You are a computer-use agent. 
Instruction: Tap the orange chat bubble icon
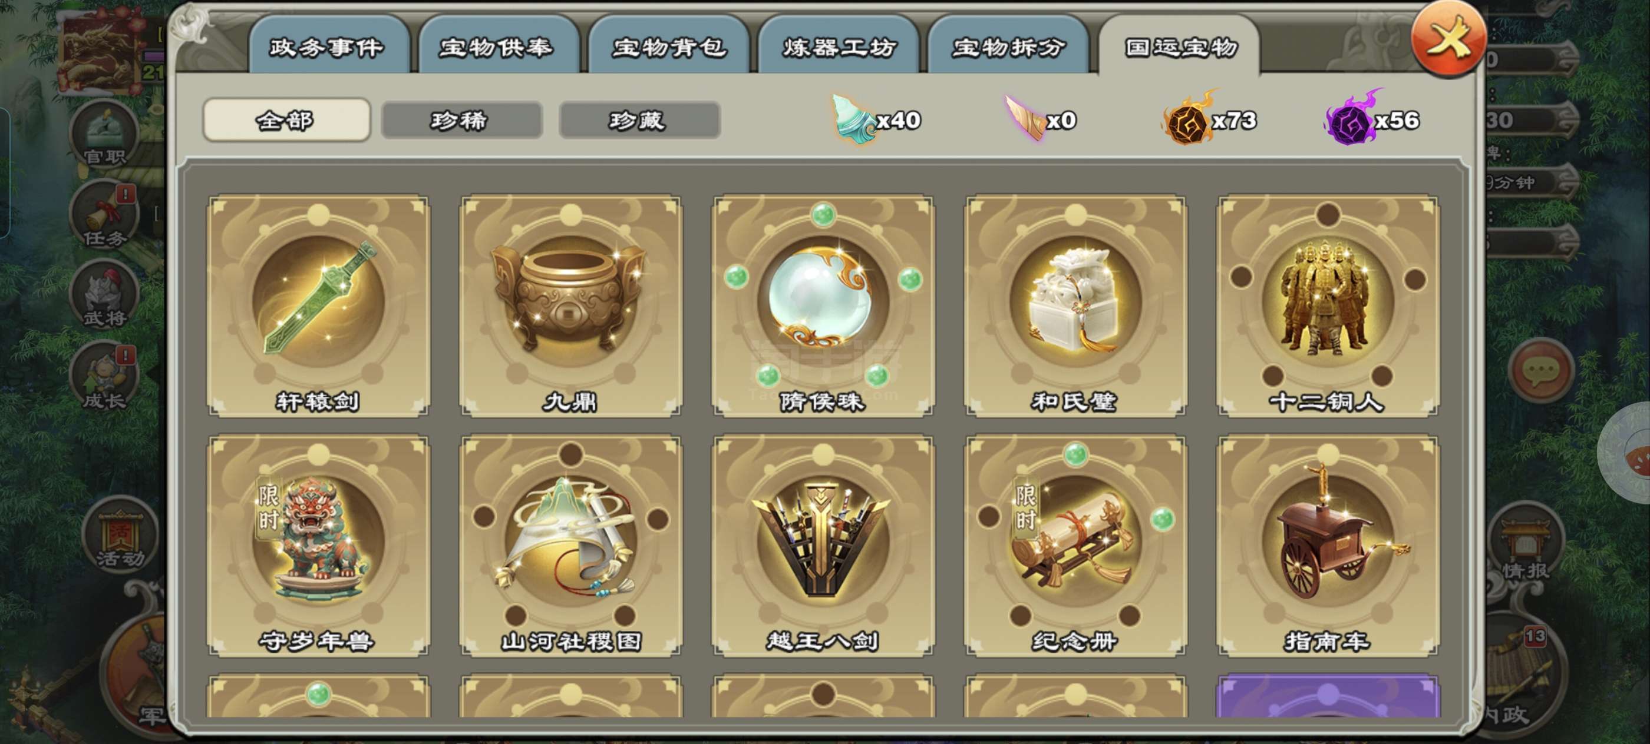coord(1540,370)
